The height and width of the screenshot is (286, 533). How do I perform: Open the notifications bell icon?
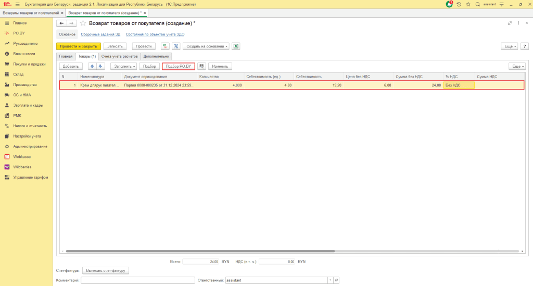(449, 4)
